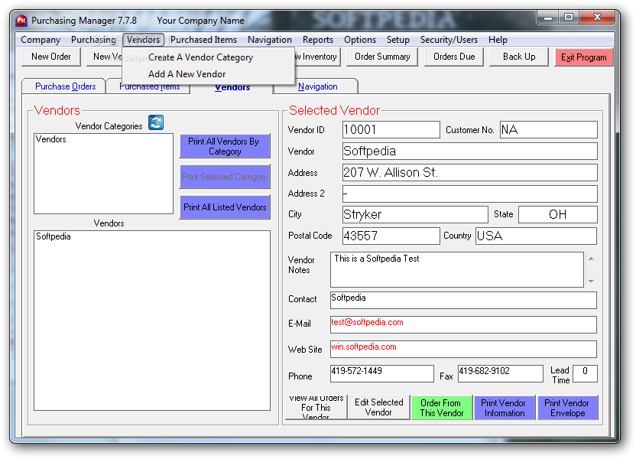
Task: Click Print Vendor Information button
Action: pos(505,408)
